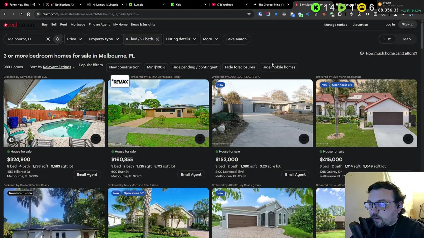Open the developer code brackets toolbar icon

click(x=367, y=14)
